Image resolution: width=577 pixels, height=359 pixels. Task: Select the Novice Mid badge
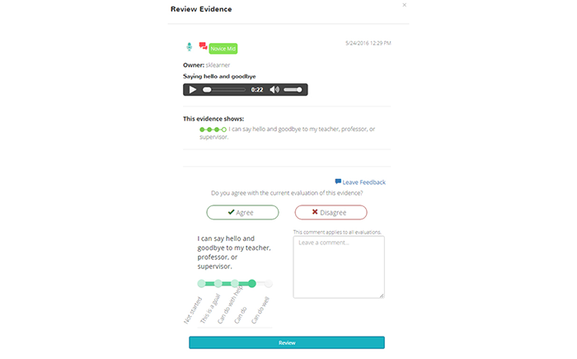point(223,49)
